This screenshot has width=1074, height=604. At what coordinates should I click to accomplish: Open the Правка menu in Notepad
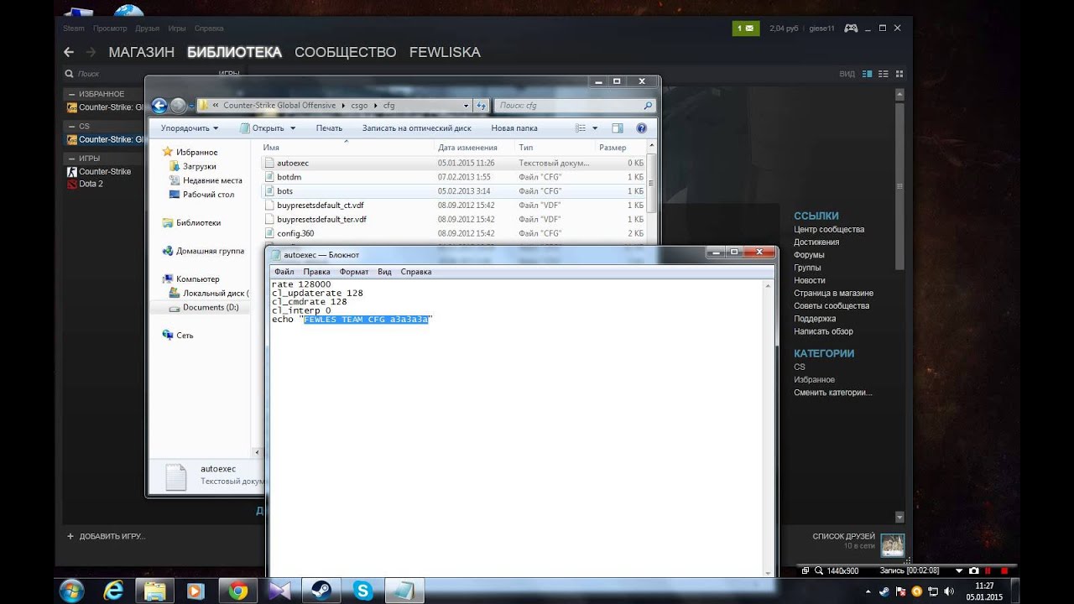pos(316,272)
